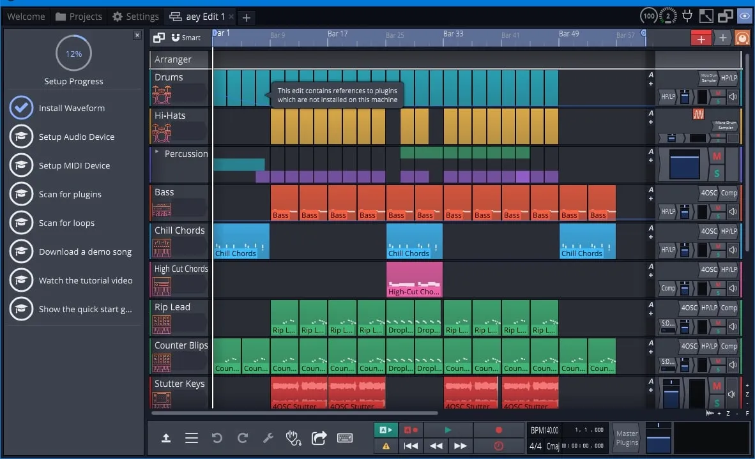
Task: Click the circular 100 meter icon
Action: click(649, 17)
